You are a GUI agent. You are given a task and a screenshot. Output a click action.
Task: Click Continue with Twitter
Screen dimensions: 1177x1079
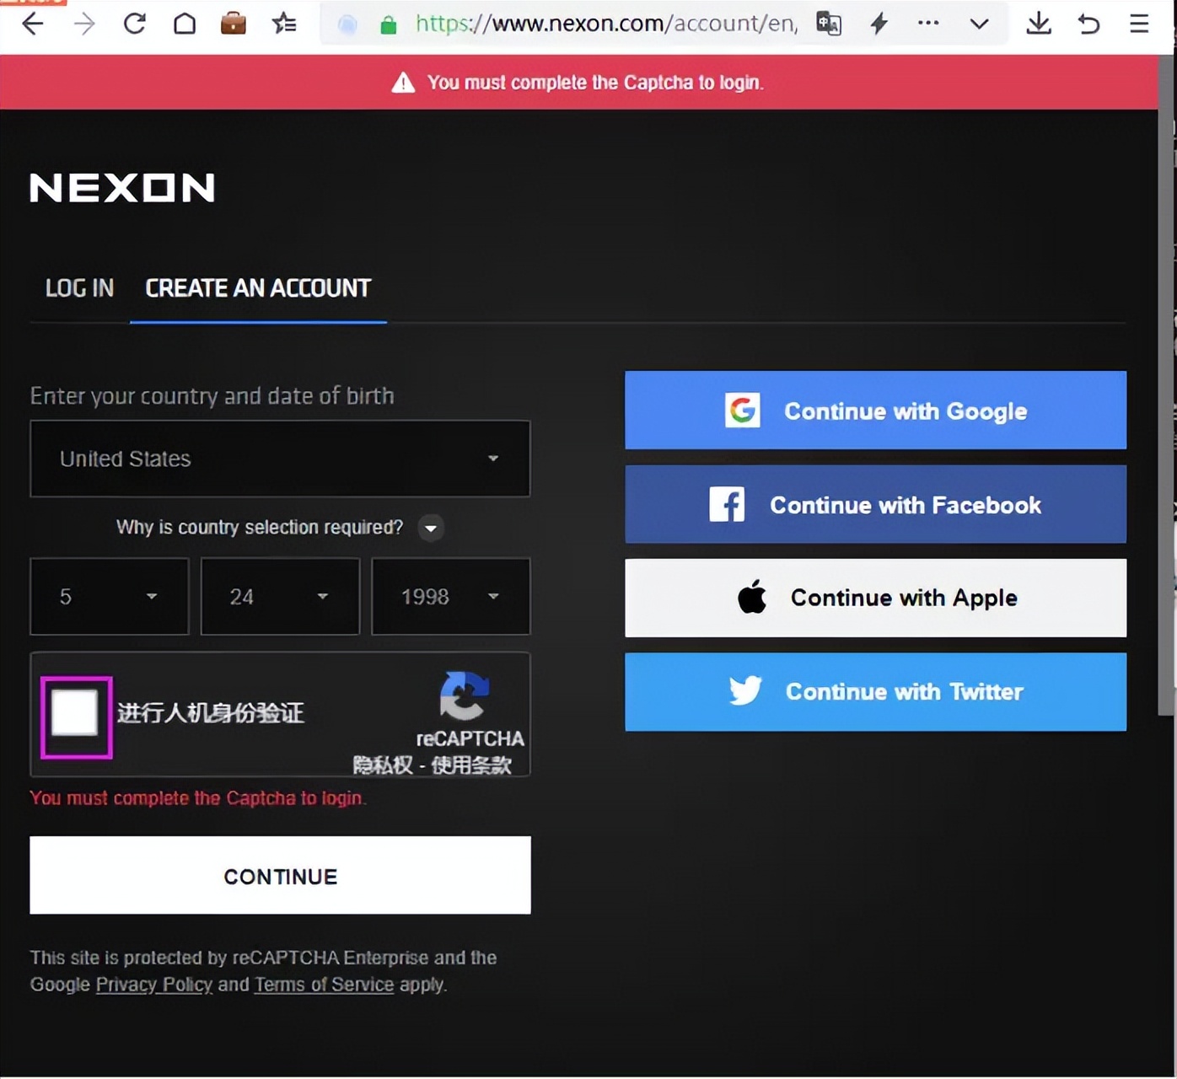[875, 691]
